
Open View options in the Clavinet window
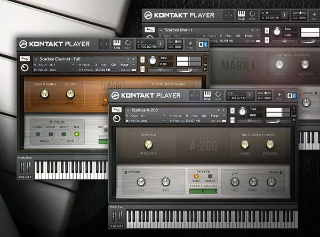[x=190, y=45]
